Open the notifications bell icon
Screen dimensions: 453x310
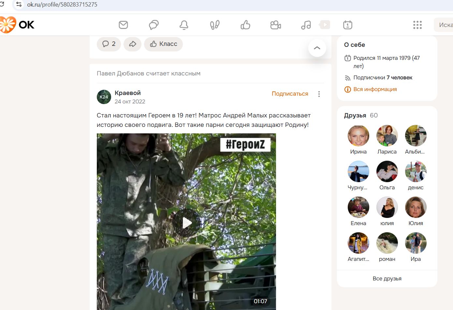(x=184, y=25)
